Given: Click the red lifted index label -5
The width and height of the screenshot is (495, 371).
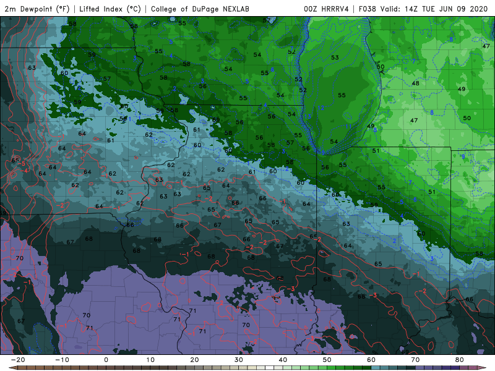Looking at the screenshot, I should [x=22, y=163].
